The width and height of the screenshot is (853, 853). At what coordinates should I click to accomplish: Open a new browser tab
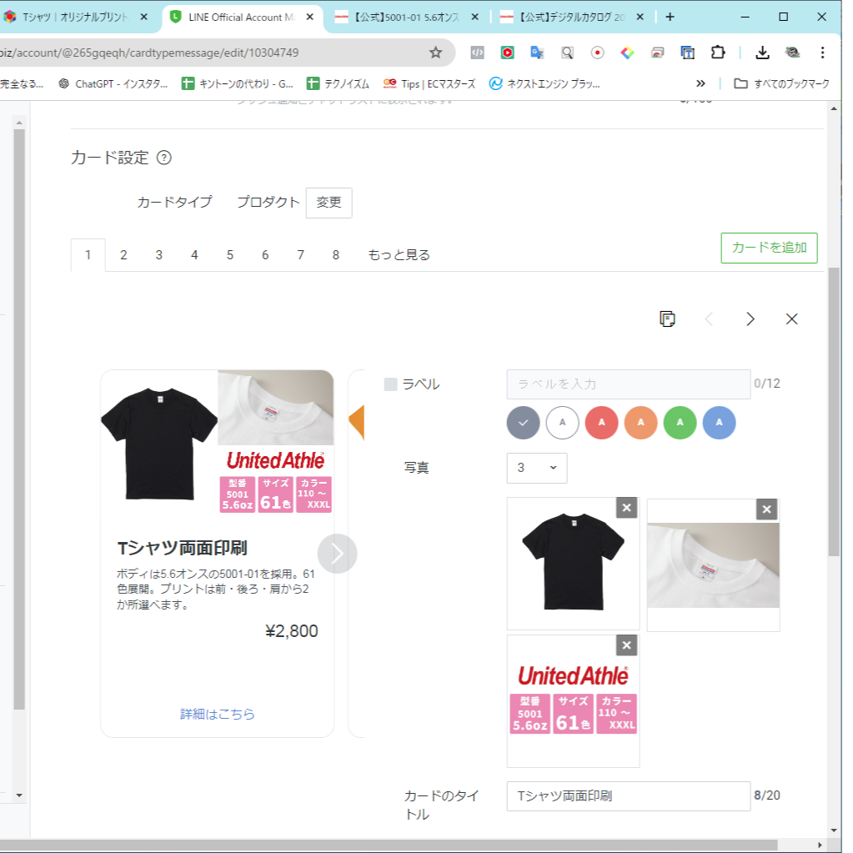pos(670,17)
